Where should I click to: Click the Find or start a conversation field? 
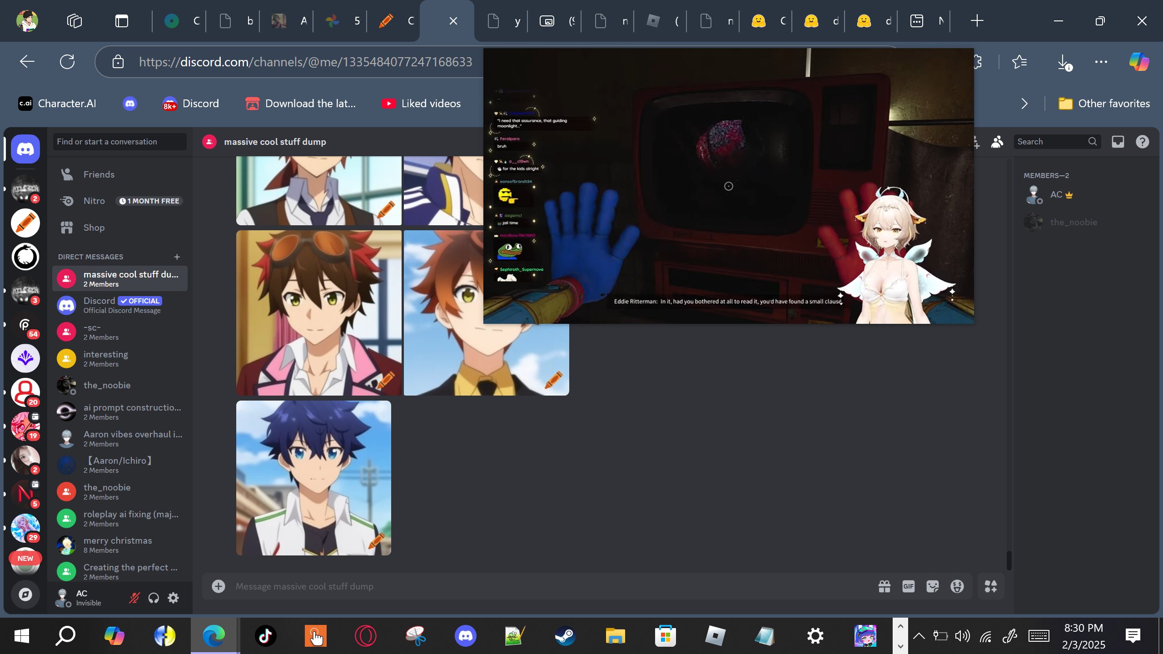click(120, 142)
